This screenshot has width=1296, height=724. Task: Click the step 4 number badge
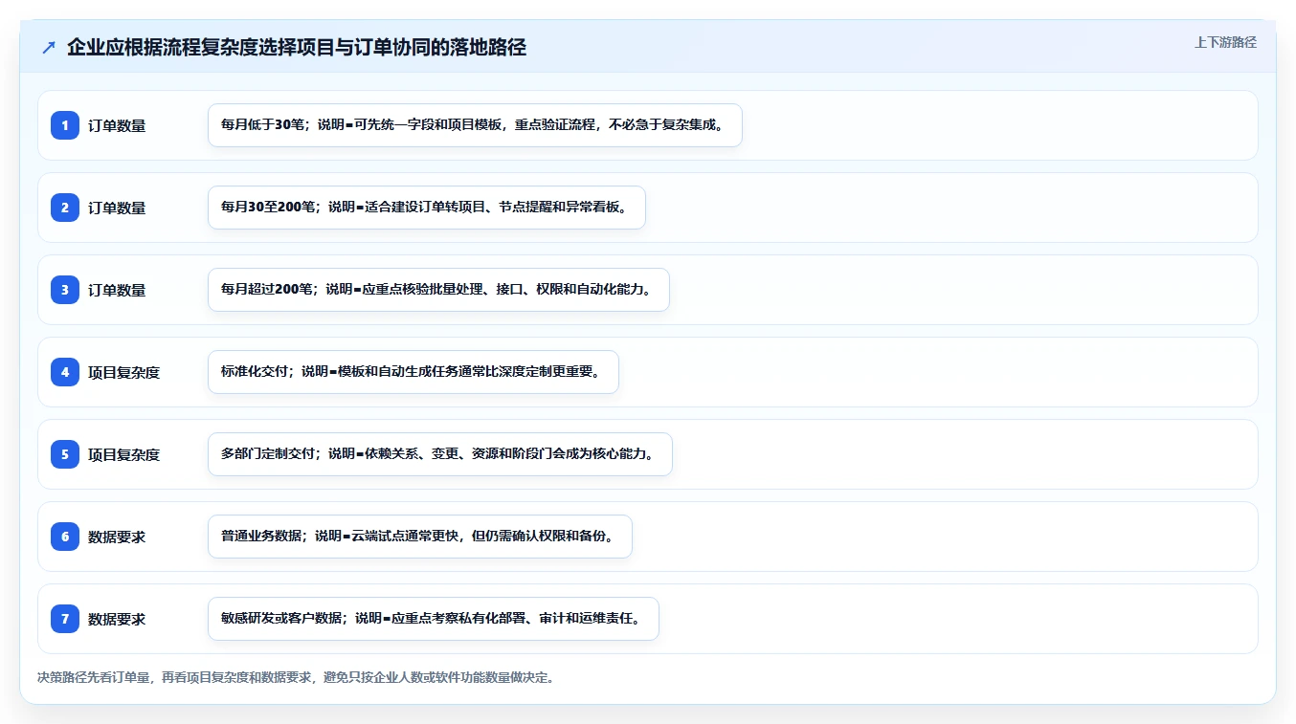point(65,372)
